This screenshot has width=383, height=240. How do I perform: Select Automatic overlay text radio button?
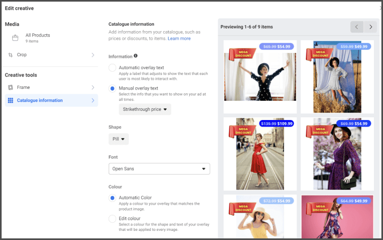[112, 67]
